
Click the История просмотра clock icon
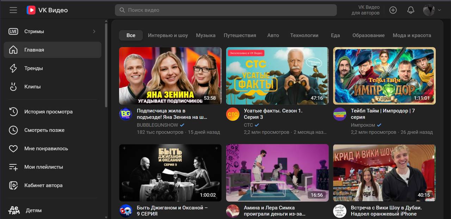click(13, 112)
